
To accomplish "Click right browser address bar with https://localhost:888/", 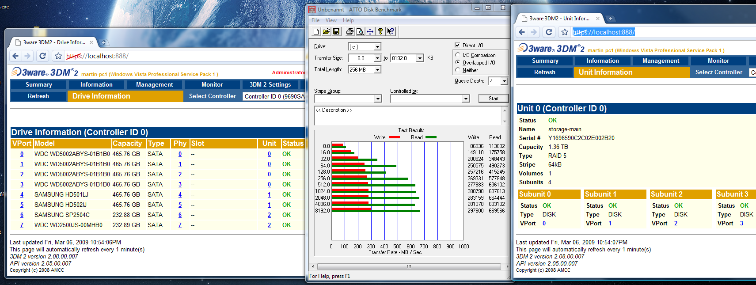I will coord(663,32).
